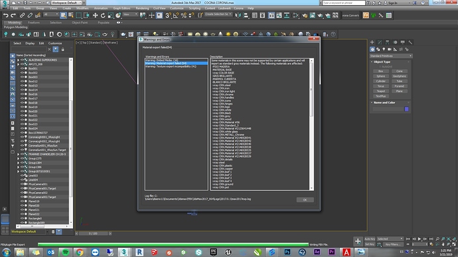Open the Modifiers menu

click(82, 8)
